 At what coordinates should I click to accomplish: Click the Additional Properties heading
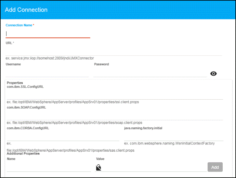coord(23,154)
